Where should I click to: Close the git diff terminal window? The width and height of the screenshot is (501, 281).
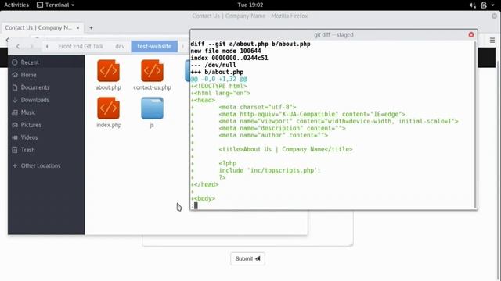pos(471,34)
